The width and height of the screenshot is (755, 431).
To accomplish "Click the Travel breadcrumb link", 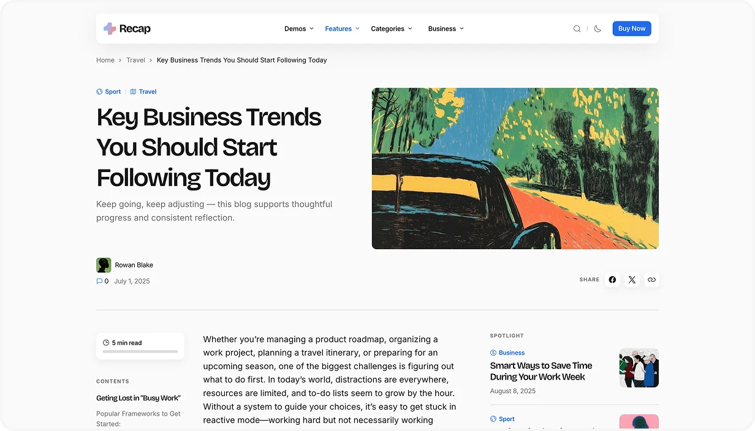I will (135, 60).
